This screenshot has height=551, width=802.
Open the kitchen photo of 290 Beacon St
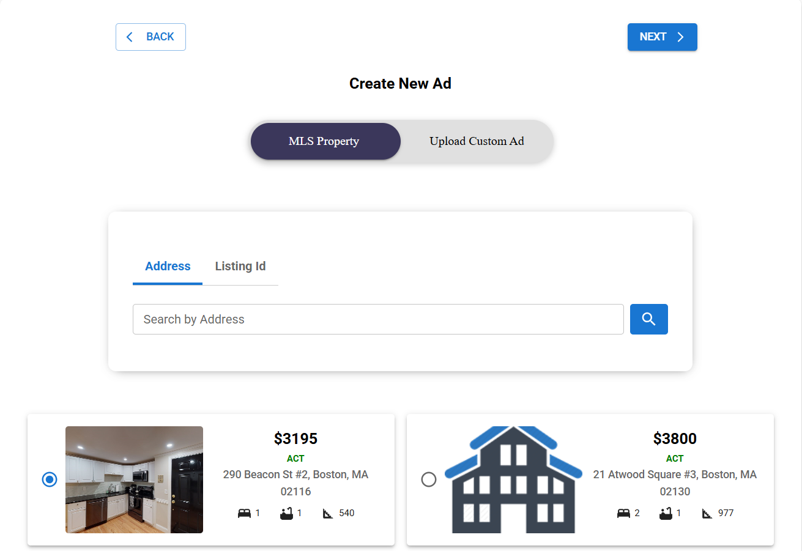pos(134,479)
